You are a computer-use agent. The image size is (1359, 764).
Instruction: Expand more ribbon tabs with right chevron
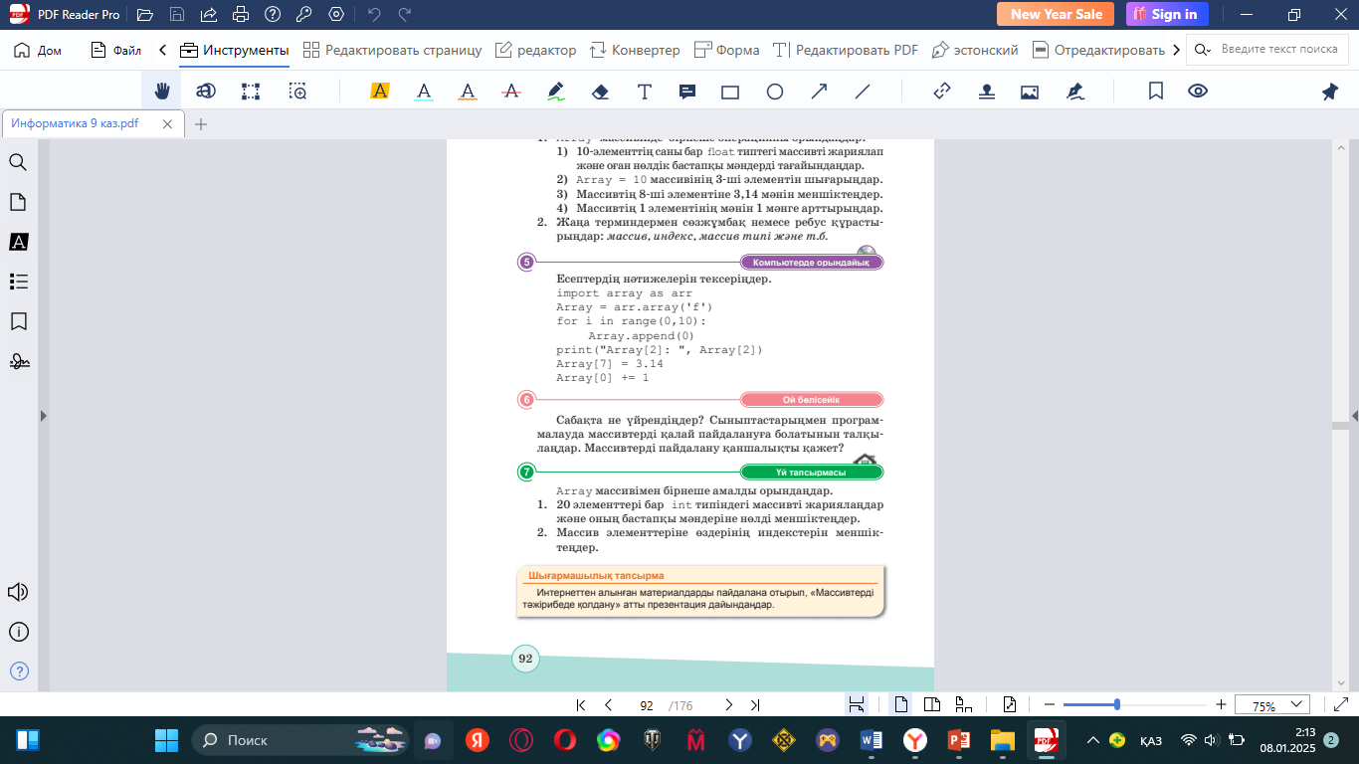coord(1177,50)
